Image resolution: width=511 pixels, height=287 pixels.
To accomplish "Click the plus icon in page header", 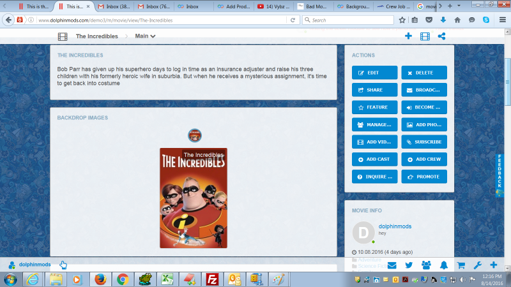I will [x=408, y=36].
